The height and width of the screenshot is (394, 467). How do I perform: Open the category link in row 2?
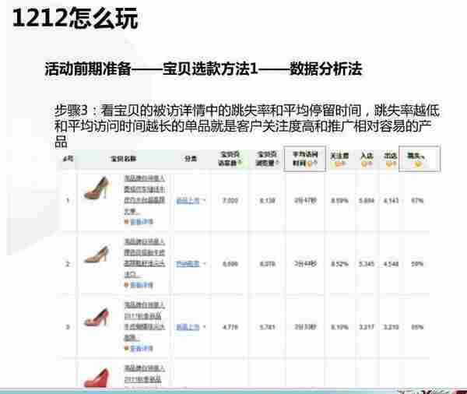[x=188, y=264]
